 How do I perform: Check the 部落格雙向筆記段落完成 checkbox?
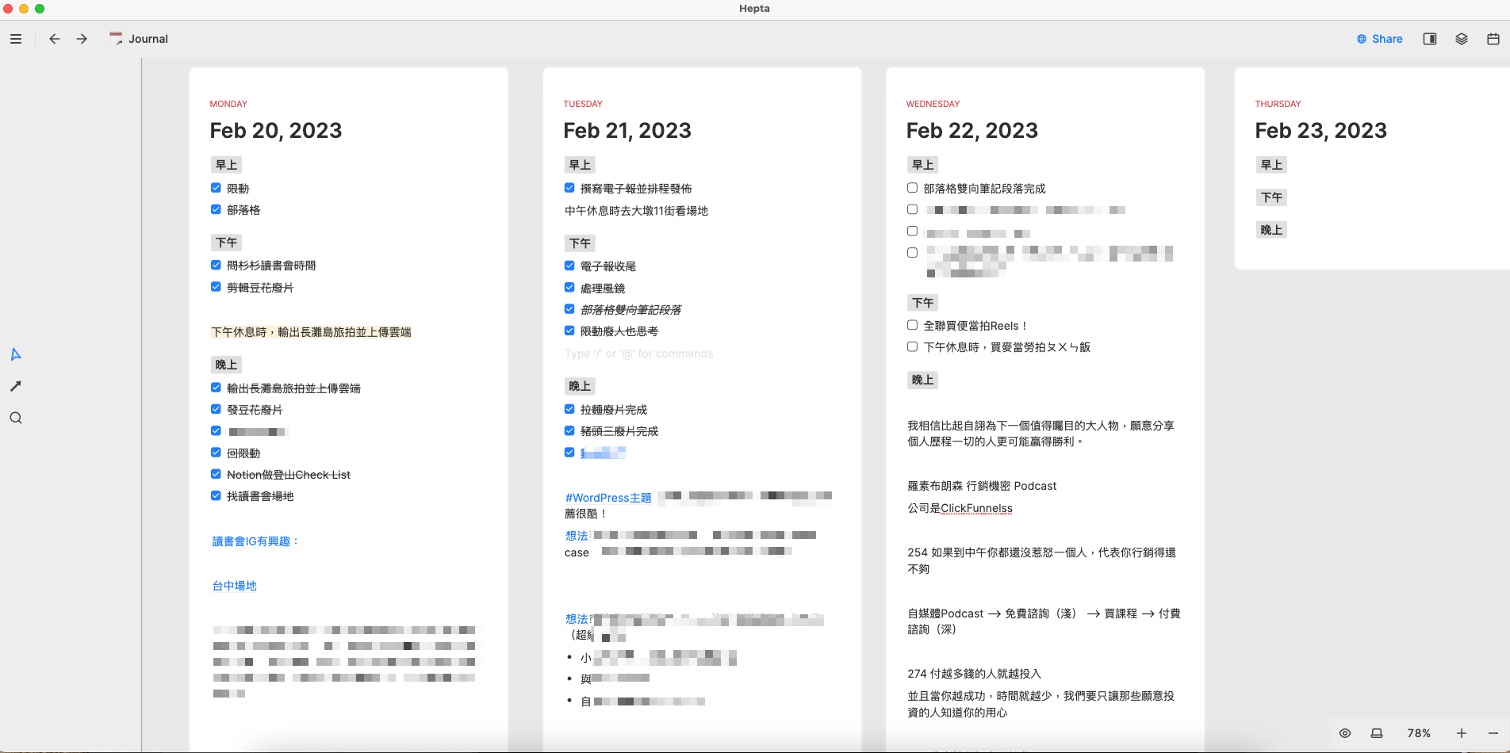912,188
